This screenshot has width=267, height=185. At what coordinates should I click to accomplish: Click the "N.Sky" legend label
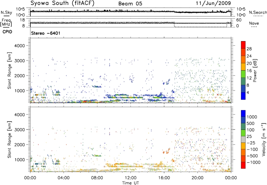click(x=6, y=12)
